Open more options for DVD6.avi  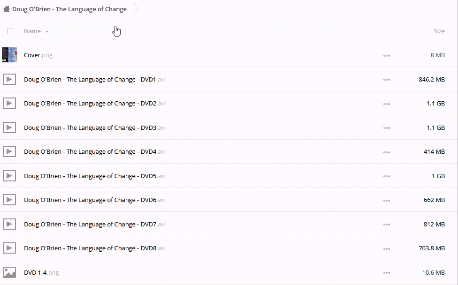386,200
